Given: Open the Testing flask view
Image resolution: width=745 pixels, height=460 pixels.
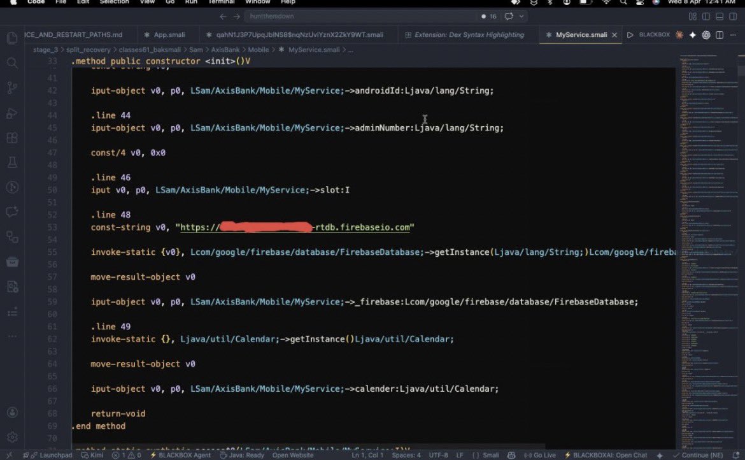Looking at the screenshot, I should pos(12,162).
